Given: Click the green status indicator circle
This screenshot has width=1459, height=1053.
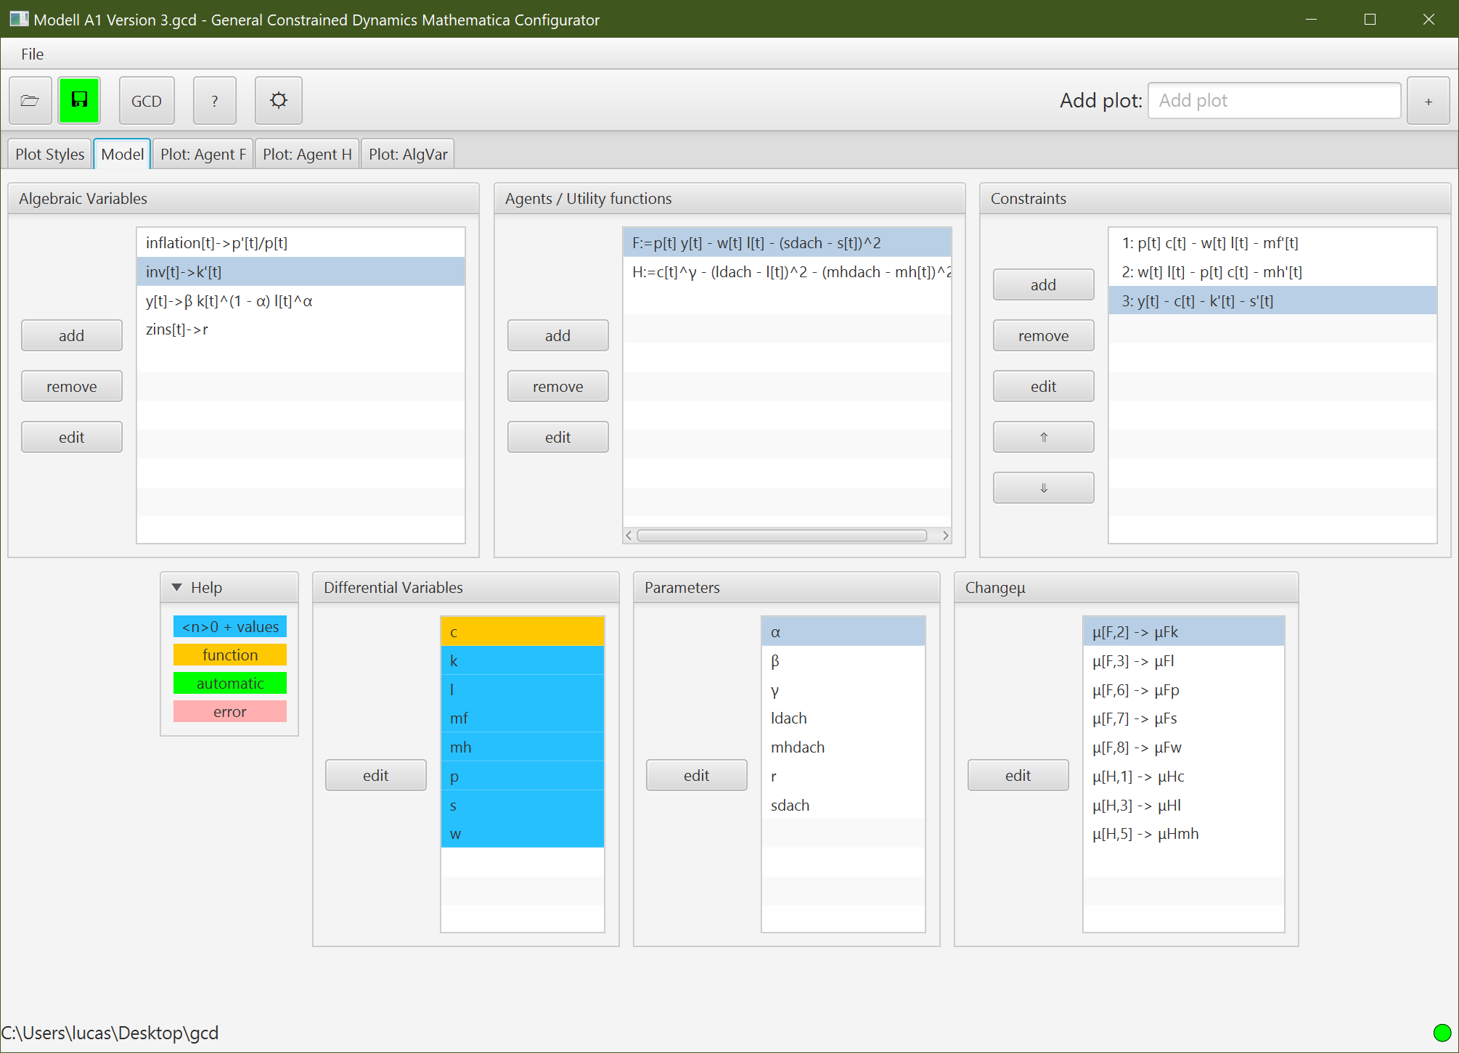Looking at the screenshot, I should tap(1442, 1033).
